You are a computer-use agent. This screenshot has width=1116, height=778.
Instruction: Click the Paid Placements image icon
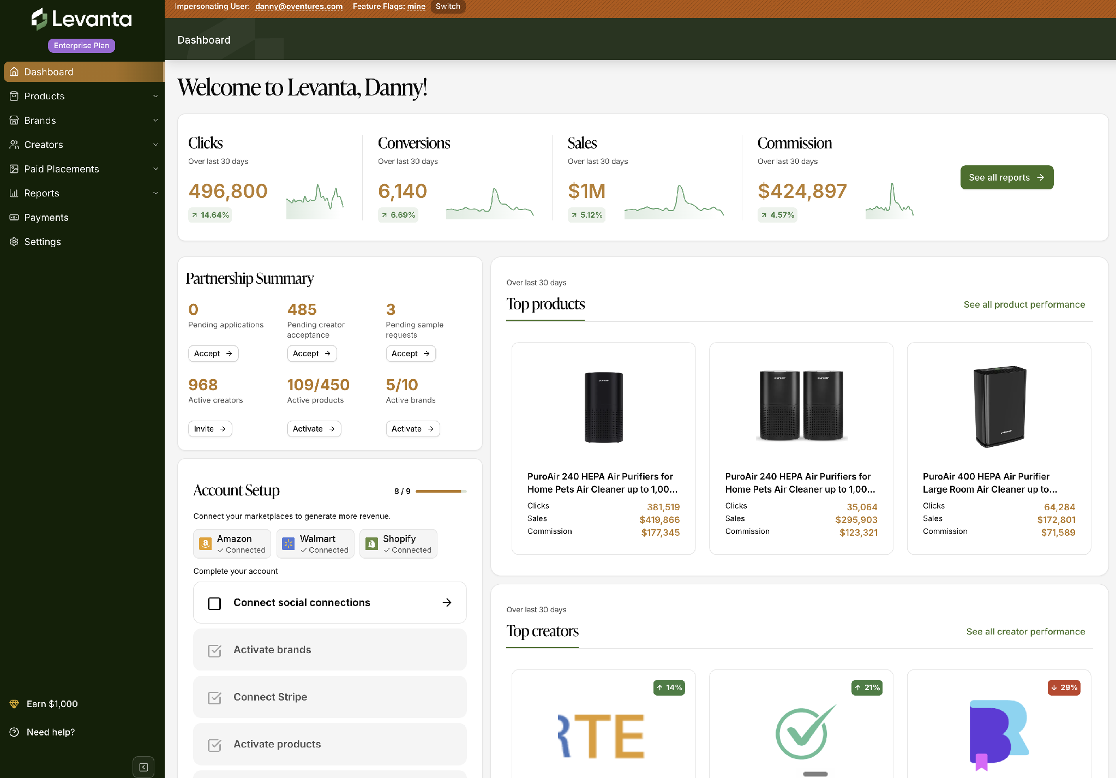(x=14, y=169)
